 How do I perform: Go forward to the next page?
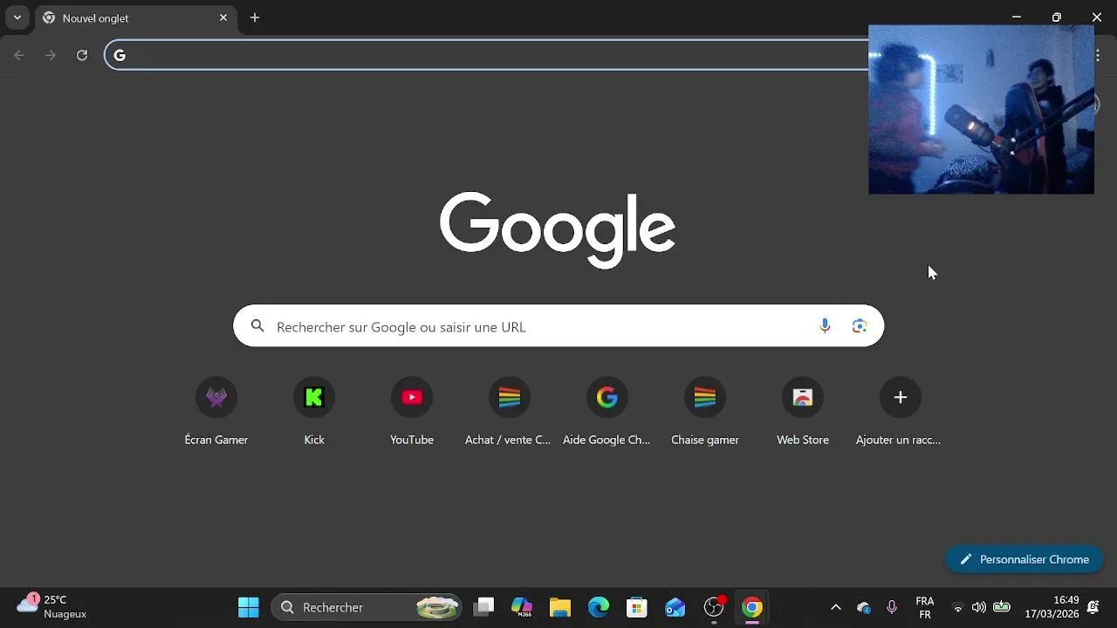51,55
